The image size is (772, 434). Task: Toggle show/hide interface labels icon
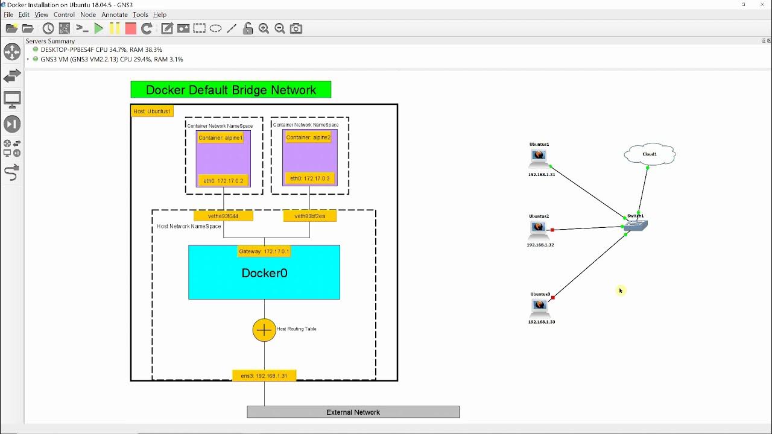point(65,28)
